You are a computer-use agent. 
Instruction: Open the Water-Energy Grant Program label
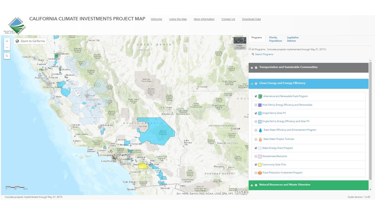click(278, 148)
